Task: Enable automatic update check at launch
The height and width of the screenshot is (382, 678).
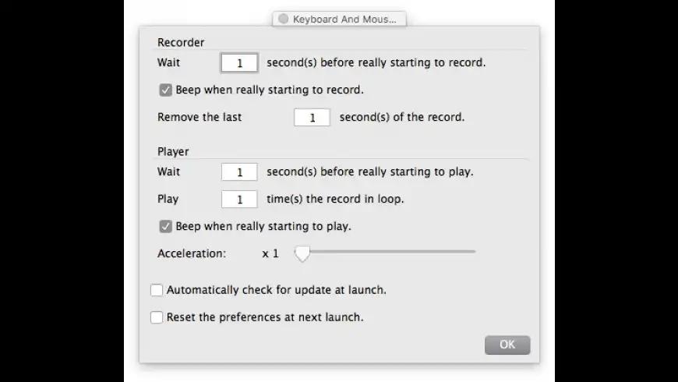Action: click(x=157, y=290)
